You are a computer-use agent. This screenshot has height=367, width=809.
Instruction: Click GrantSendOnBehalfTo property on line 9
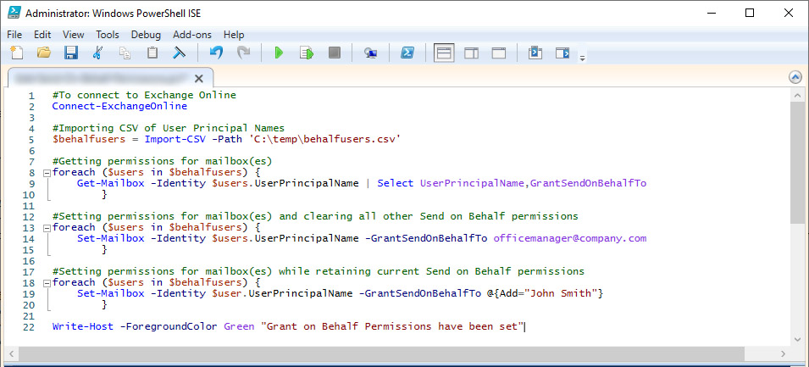(588, 183)
